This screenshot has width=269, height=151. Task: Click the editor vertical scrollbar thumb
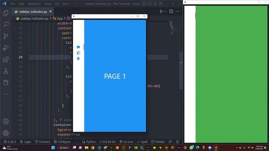[x=181, y=70]
